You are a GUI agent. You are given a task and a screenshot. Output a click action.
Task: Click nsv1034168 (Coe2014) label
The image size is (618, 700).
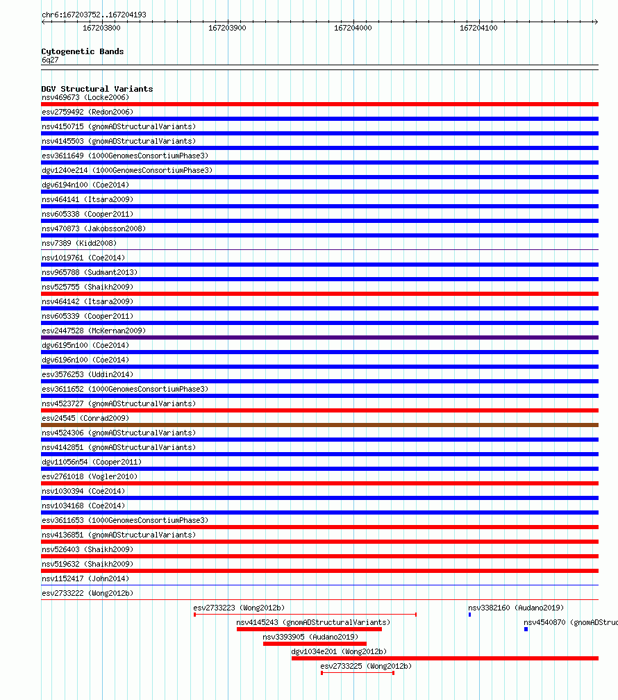pos(83,506)
